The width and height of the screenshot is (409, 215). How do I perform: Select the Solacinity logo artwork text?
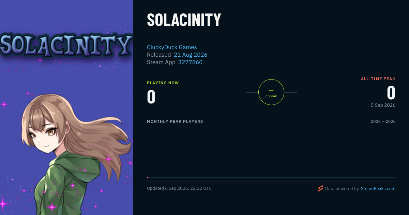click(x=66, y=44)
